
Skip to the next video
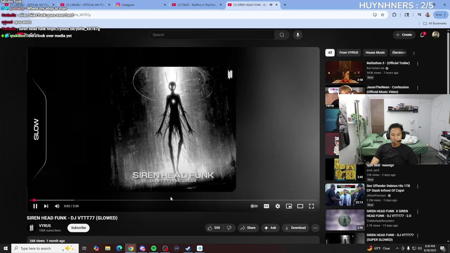point(46,206)
